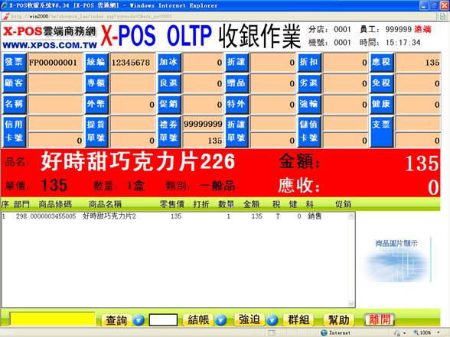
Task: Click the blue 折扣 discount button
Action: point(309,62)
